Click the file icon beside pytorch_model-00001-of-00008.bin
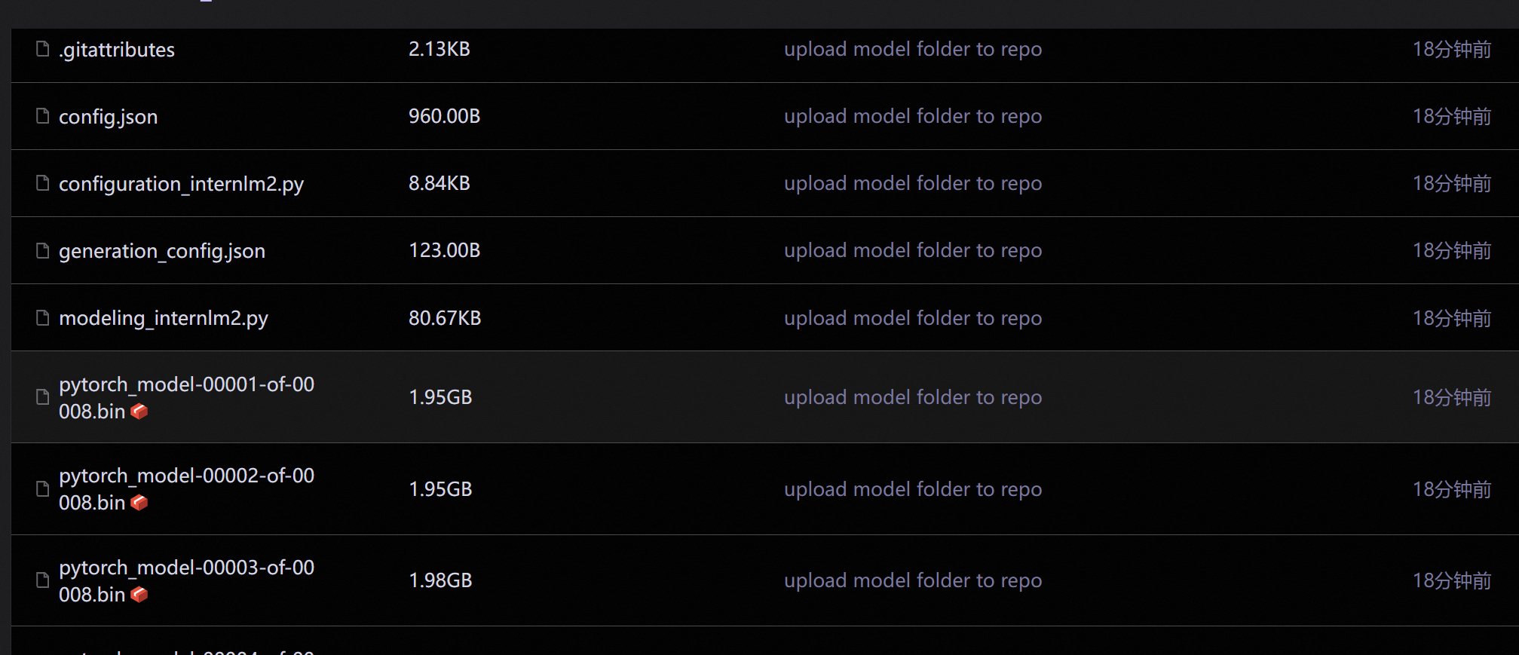 (43, 397)
